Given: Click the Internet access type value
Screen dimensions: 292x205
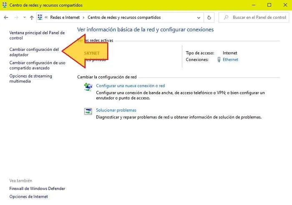Looking at the screenshot, I should (x=230, y=53).
